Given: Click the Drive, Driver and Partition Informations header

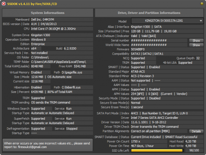Looking at the screenshot, I should (149, 13).
